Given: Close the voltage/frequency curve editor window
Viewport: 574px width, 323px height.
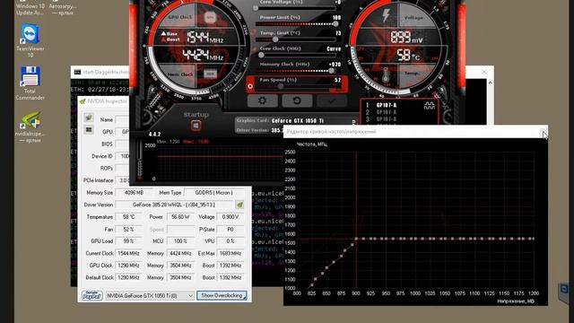Looking at the screenshot, I should click(544, 132).
